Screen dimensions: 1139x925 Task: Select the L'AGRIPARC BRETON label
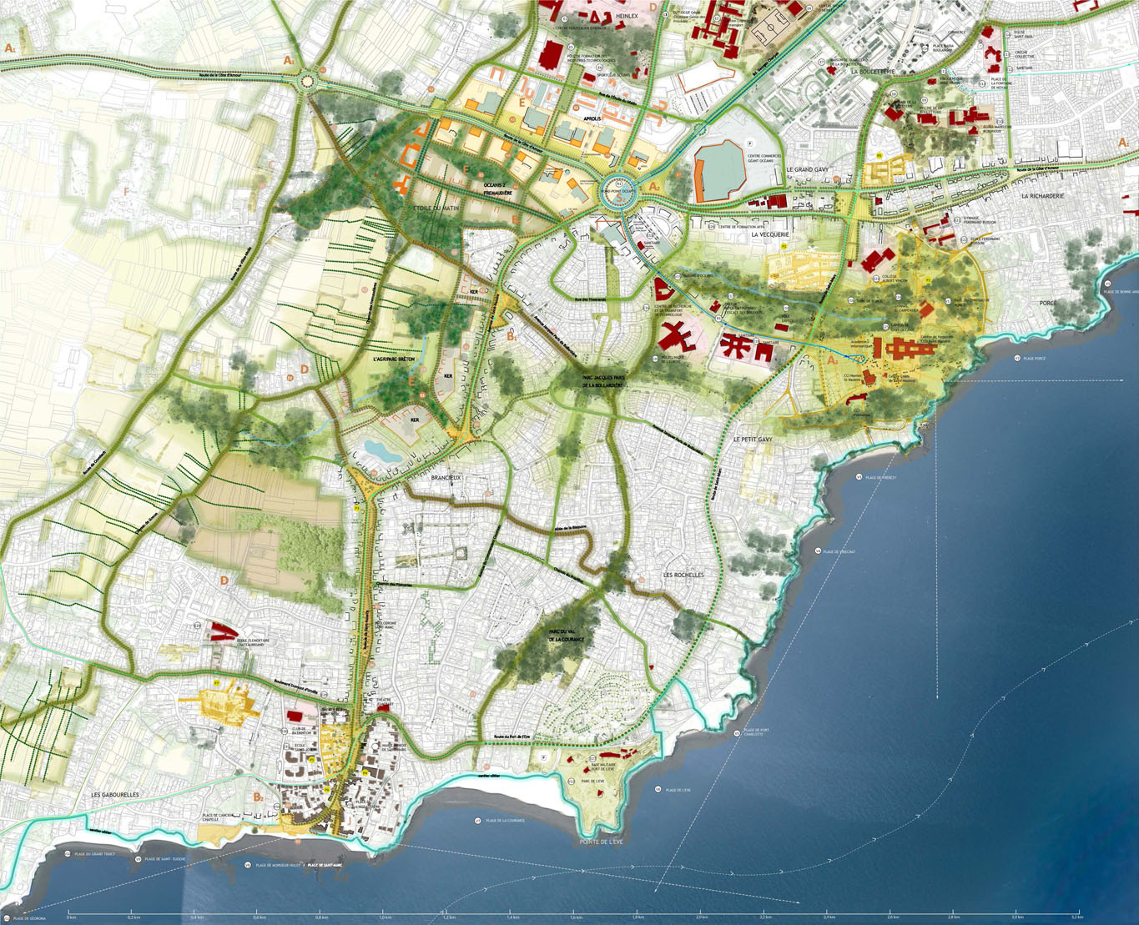394,359
